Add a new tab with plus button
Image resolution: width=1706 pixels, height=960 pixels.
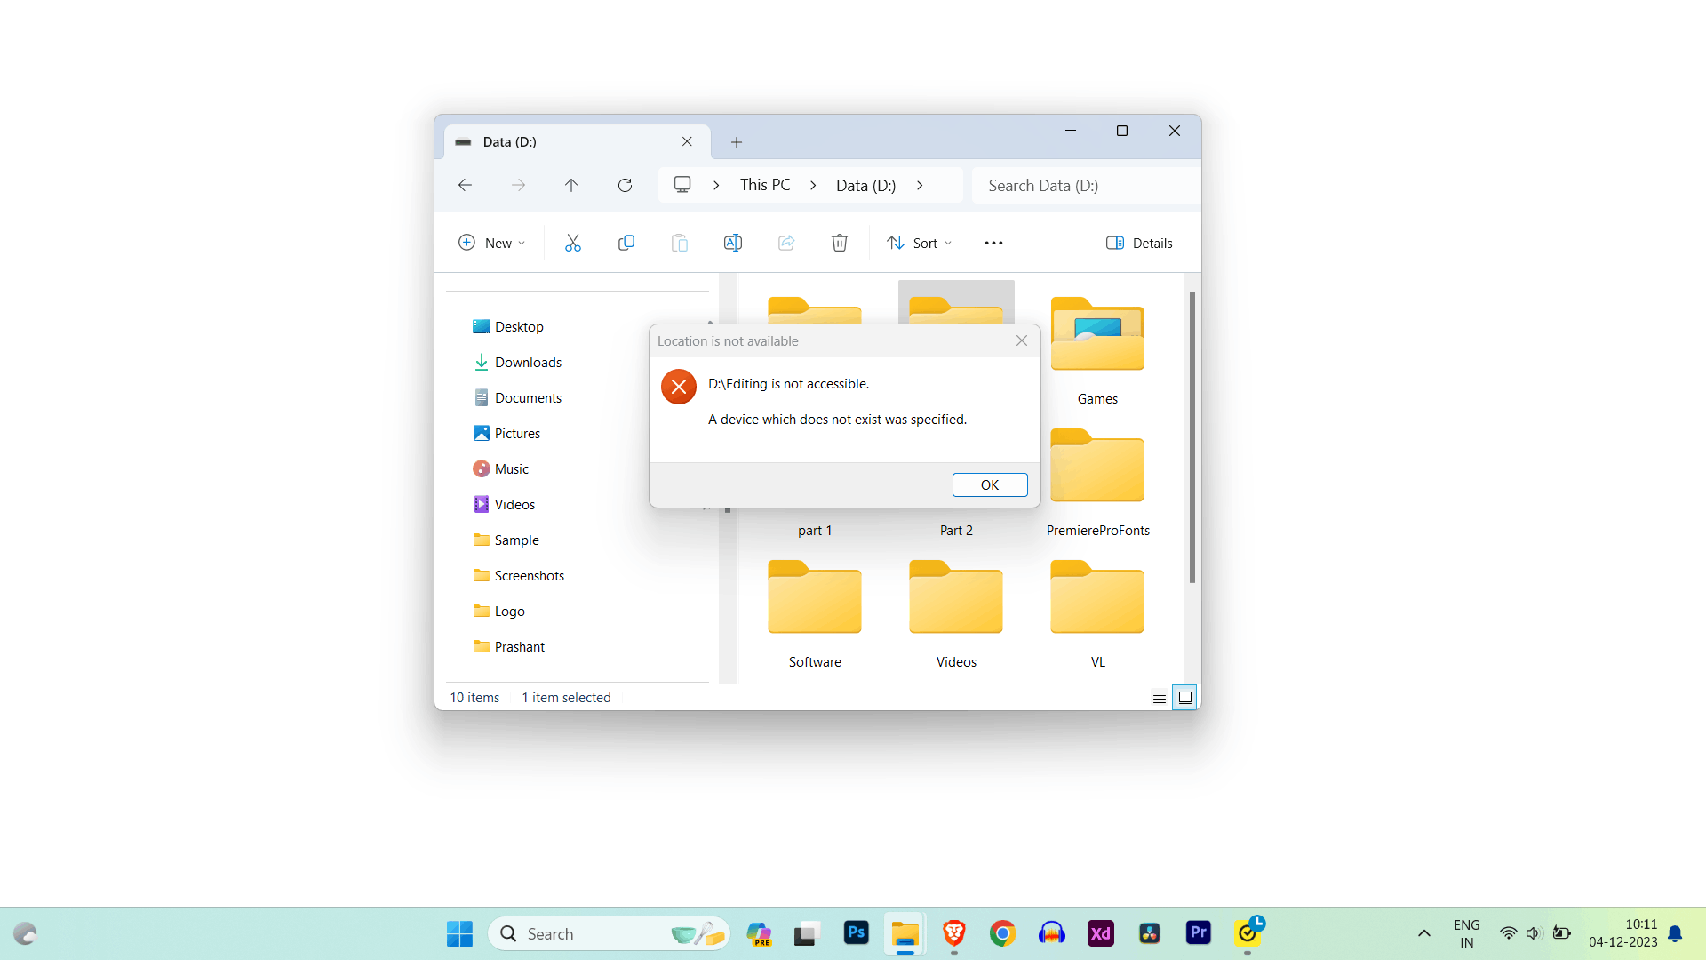[x=736, y=142]
